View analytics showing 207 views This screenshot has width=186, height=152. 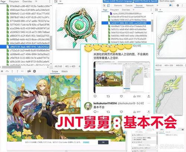click(137, 112)
